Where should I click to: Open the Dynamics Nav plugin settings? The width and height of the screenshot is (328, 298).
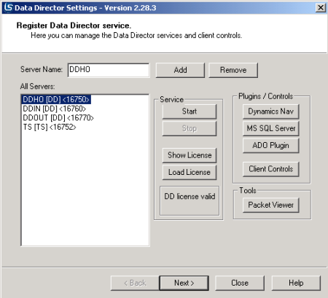(270, 111)
